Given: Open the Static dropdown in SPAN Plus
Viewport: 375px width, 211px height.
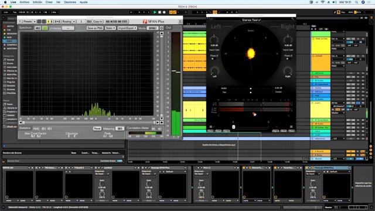Looking at the screenshot, I should tap(110, 28).
